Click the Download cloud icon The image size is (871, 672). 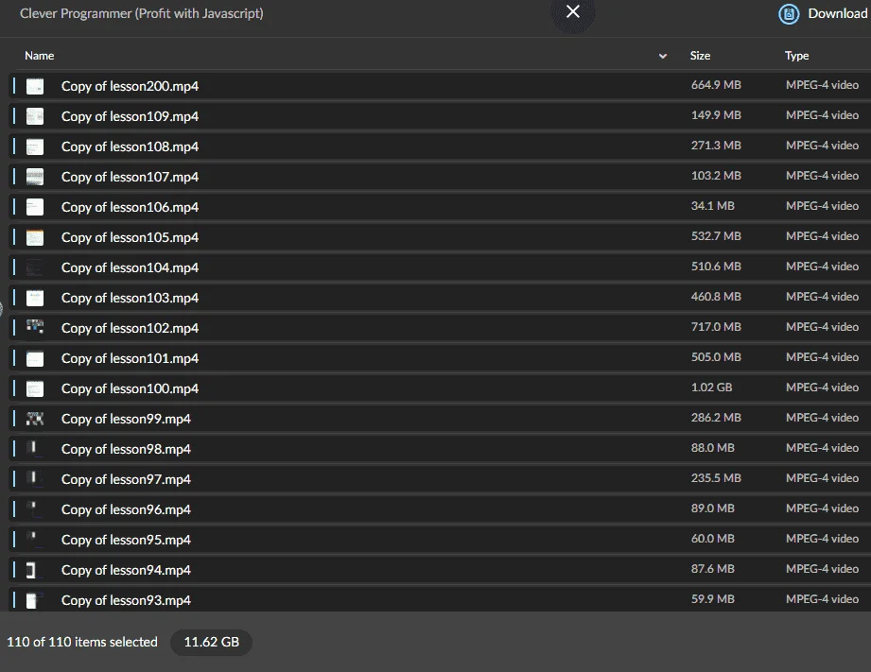(789, 14)
